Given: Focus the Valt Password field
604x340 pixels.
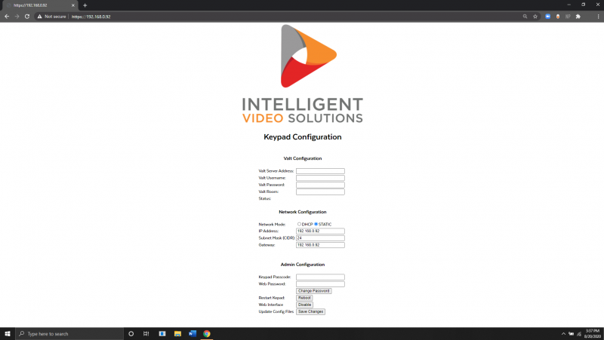Looking at the screenshot, I should point(320,185).
